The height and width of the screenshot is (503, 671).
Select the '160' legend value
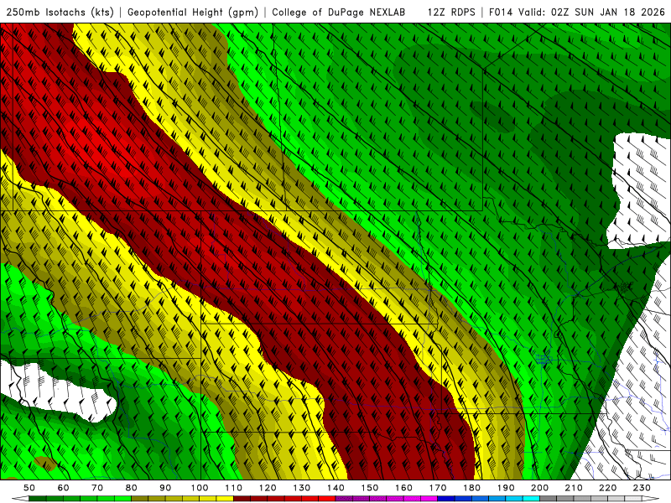click(403, 488)
